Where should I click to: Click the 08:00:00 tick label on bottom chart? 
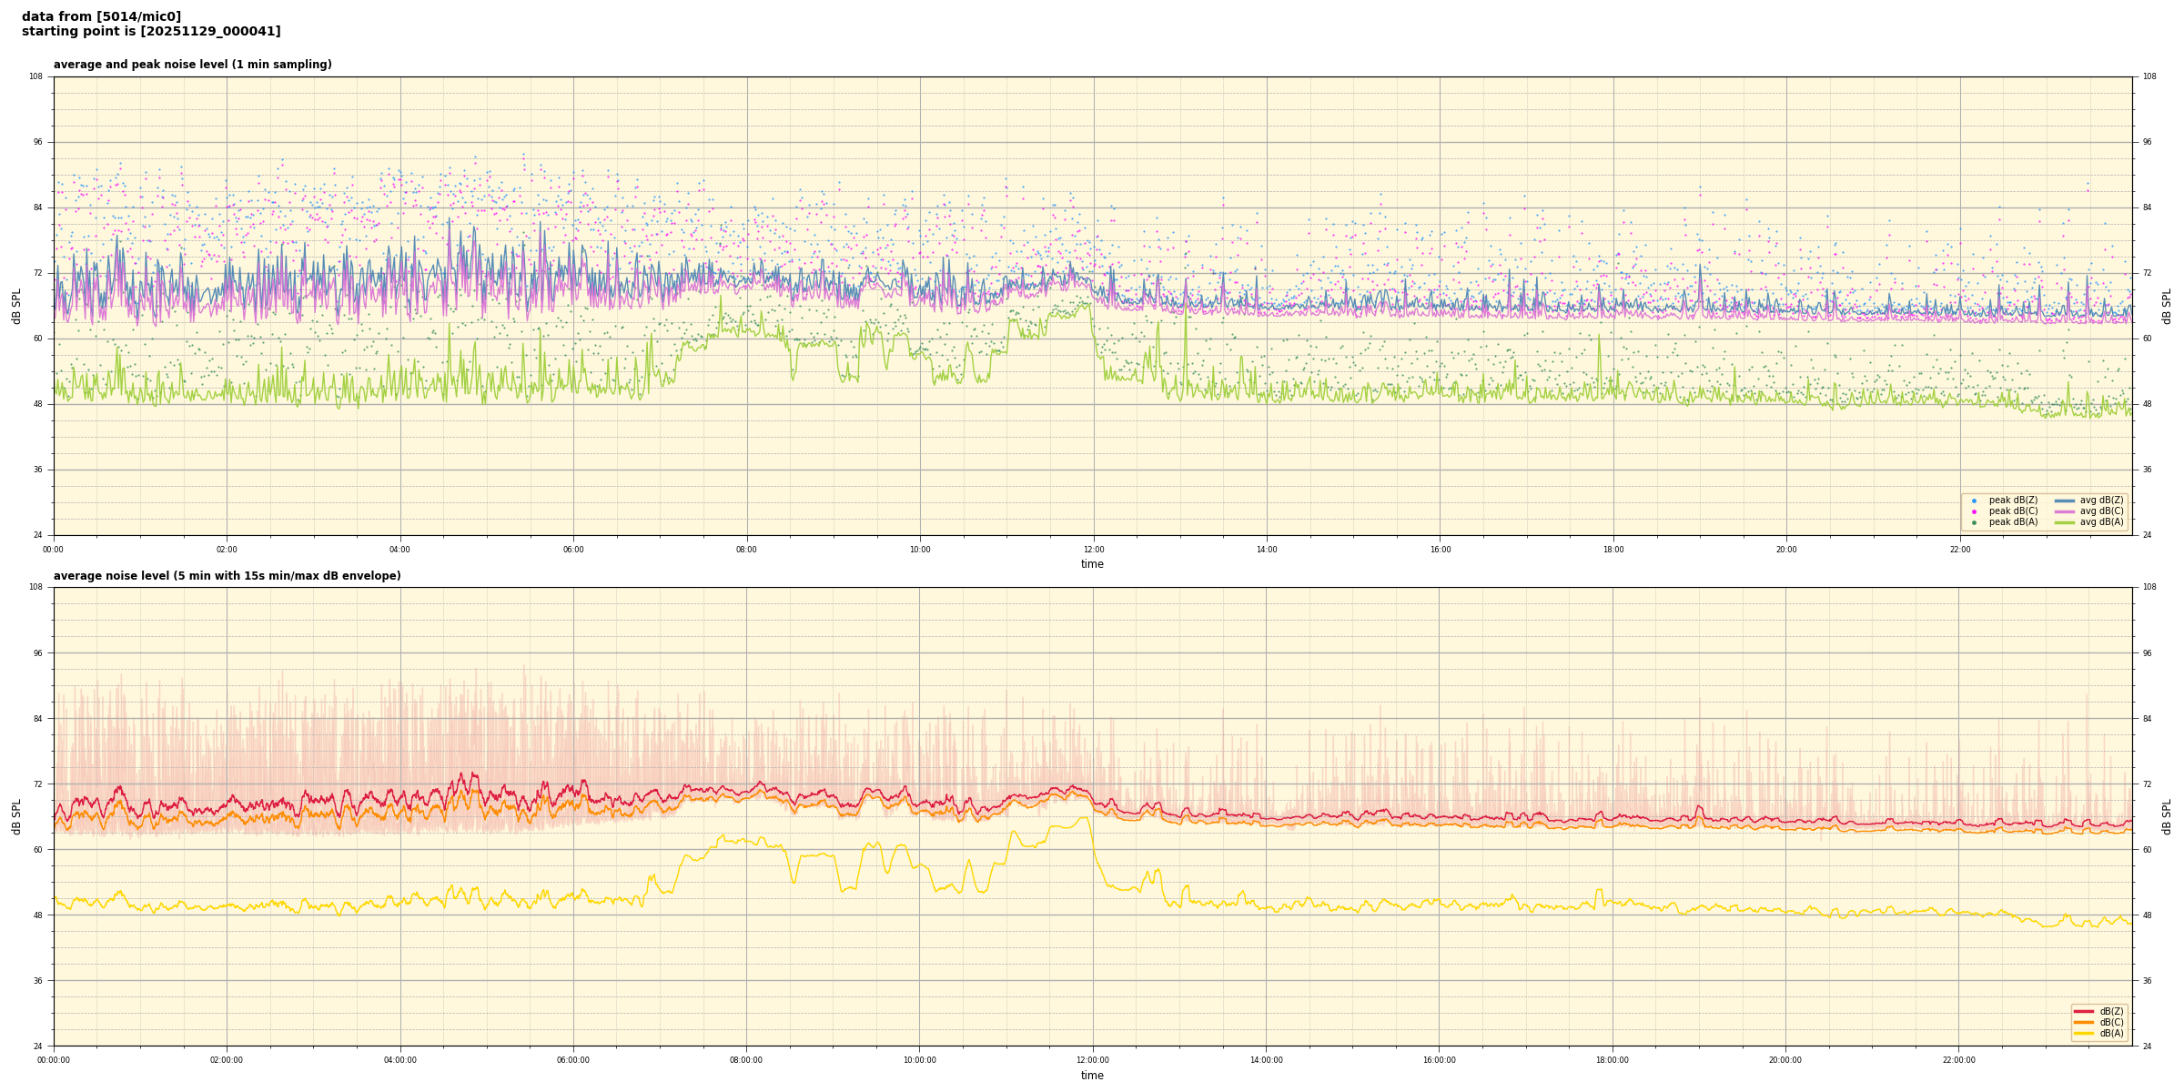point(746,1060)
